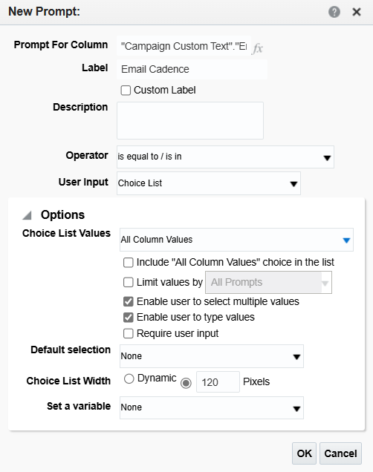Viewport: 373px width, 472px height.
Task: Click the OK button
Action: 304,453
